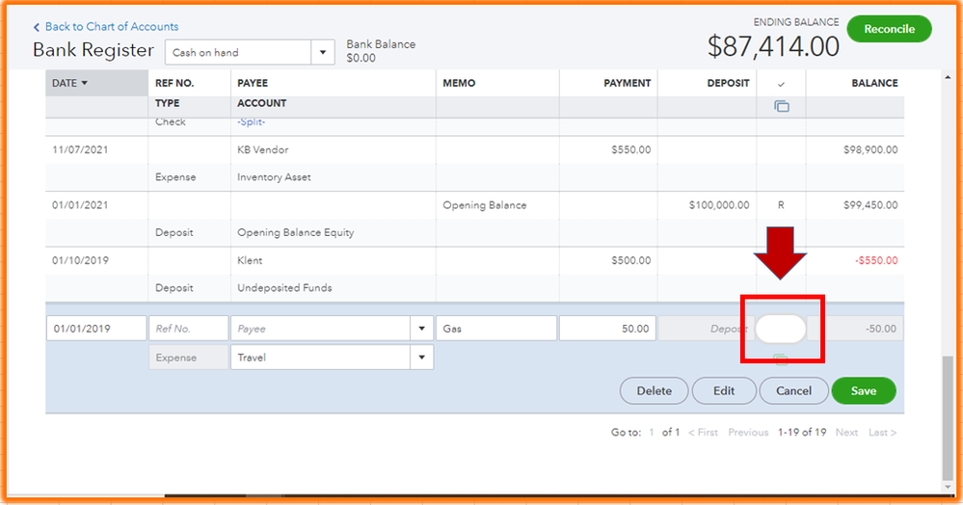Image resolution: width=963 pixels, height=505 pixels.
Task: Click the Payee input field
Action: (x=321, y=328)
